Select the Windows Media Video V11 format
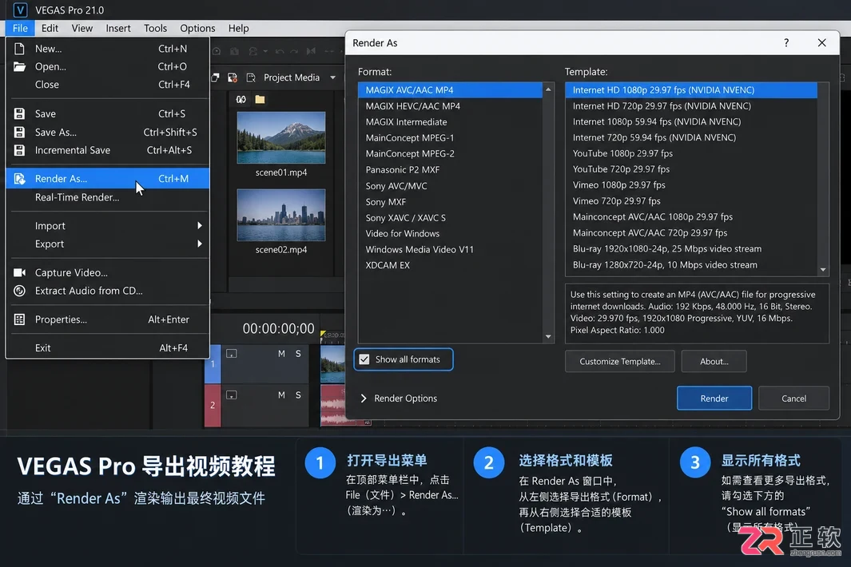Image resolution: width=851 pixels, height=567 pixels. click(450, 250)
